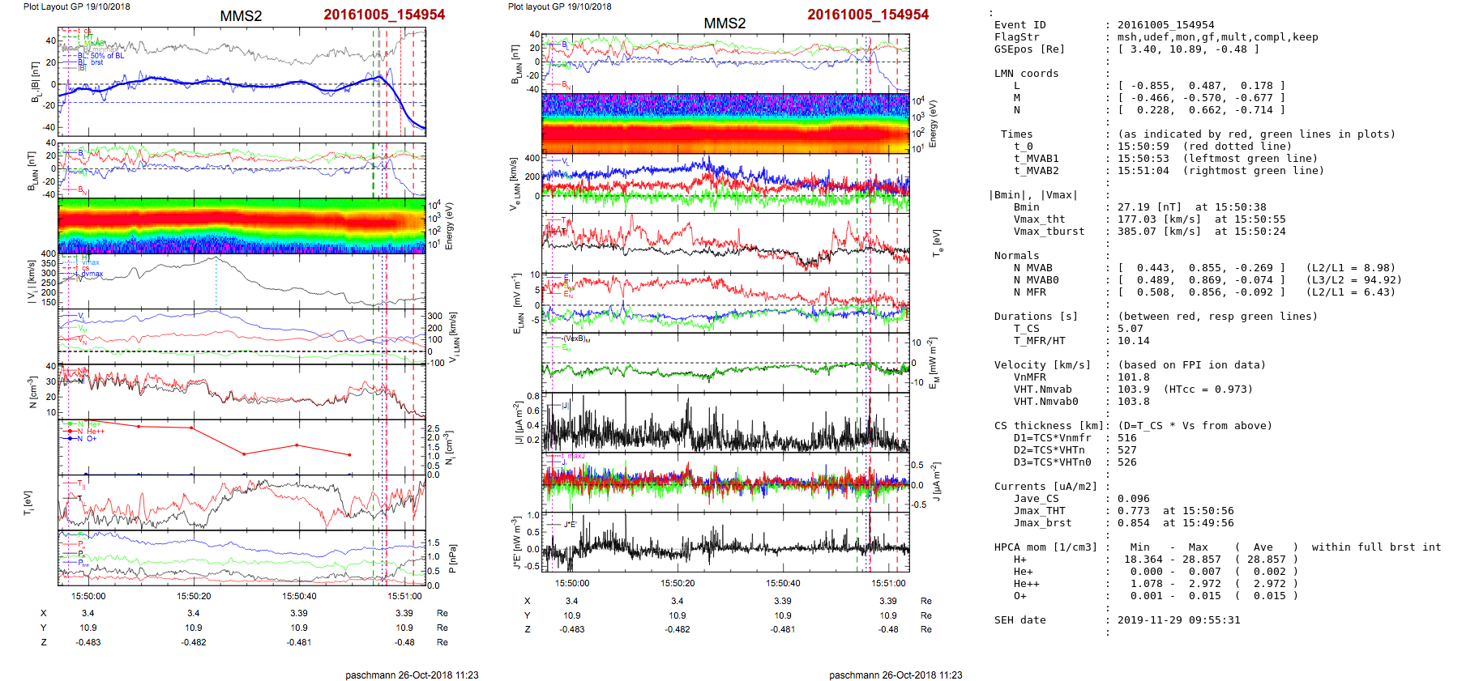Screen dimensions: 1462x681
Task: Click Plot Layout GP text above left plot
Action: tap(76, 6)
